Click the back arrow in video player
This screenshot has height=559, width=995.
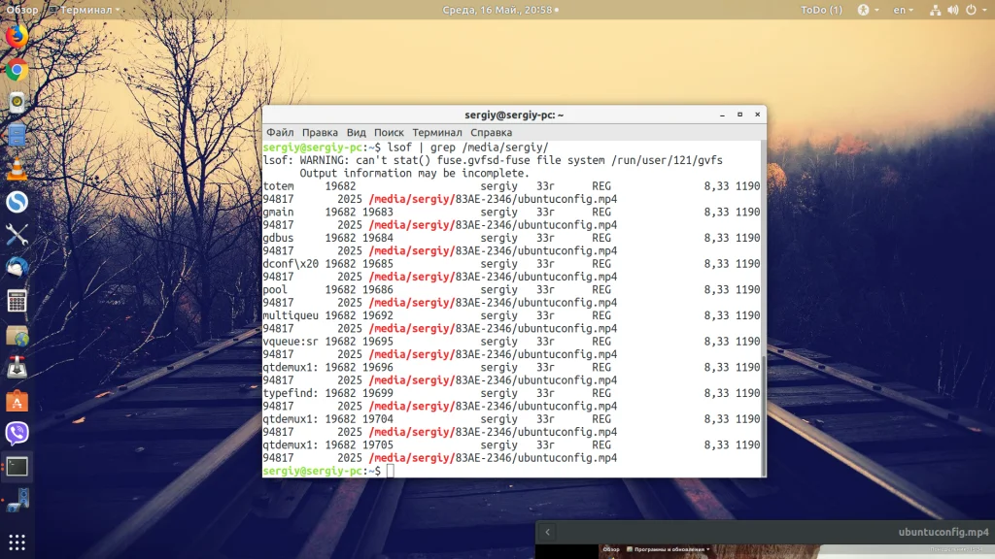[547, 532]
